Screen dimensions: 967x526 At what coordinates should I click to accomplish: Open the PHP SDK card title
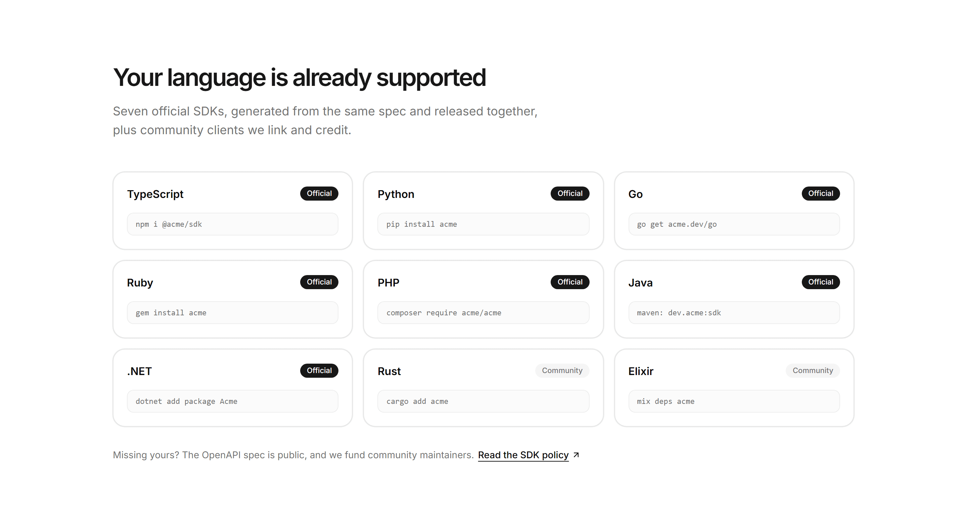(388, 282)
